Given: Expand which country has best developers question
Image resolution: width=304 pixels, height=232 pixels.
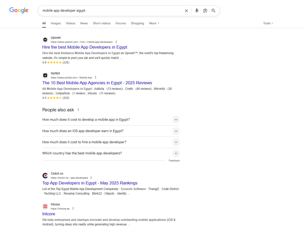Looking at the screenshot, I should [111, 153].
